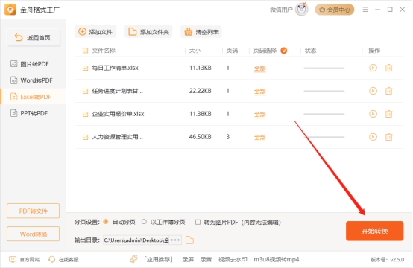Screen dimensions: 413x268
Task: Open the output folder icon
Action: click(189, 240)
